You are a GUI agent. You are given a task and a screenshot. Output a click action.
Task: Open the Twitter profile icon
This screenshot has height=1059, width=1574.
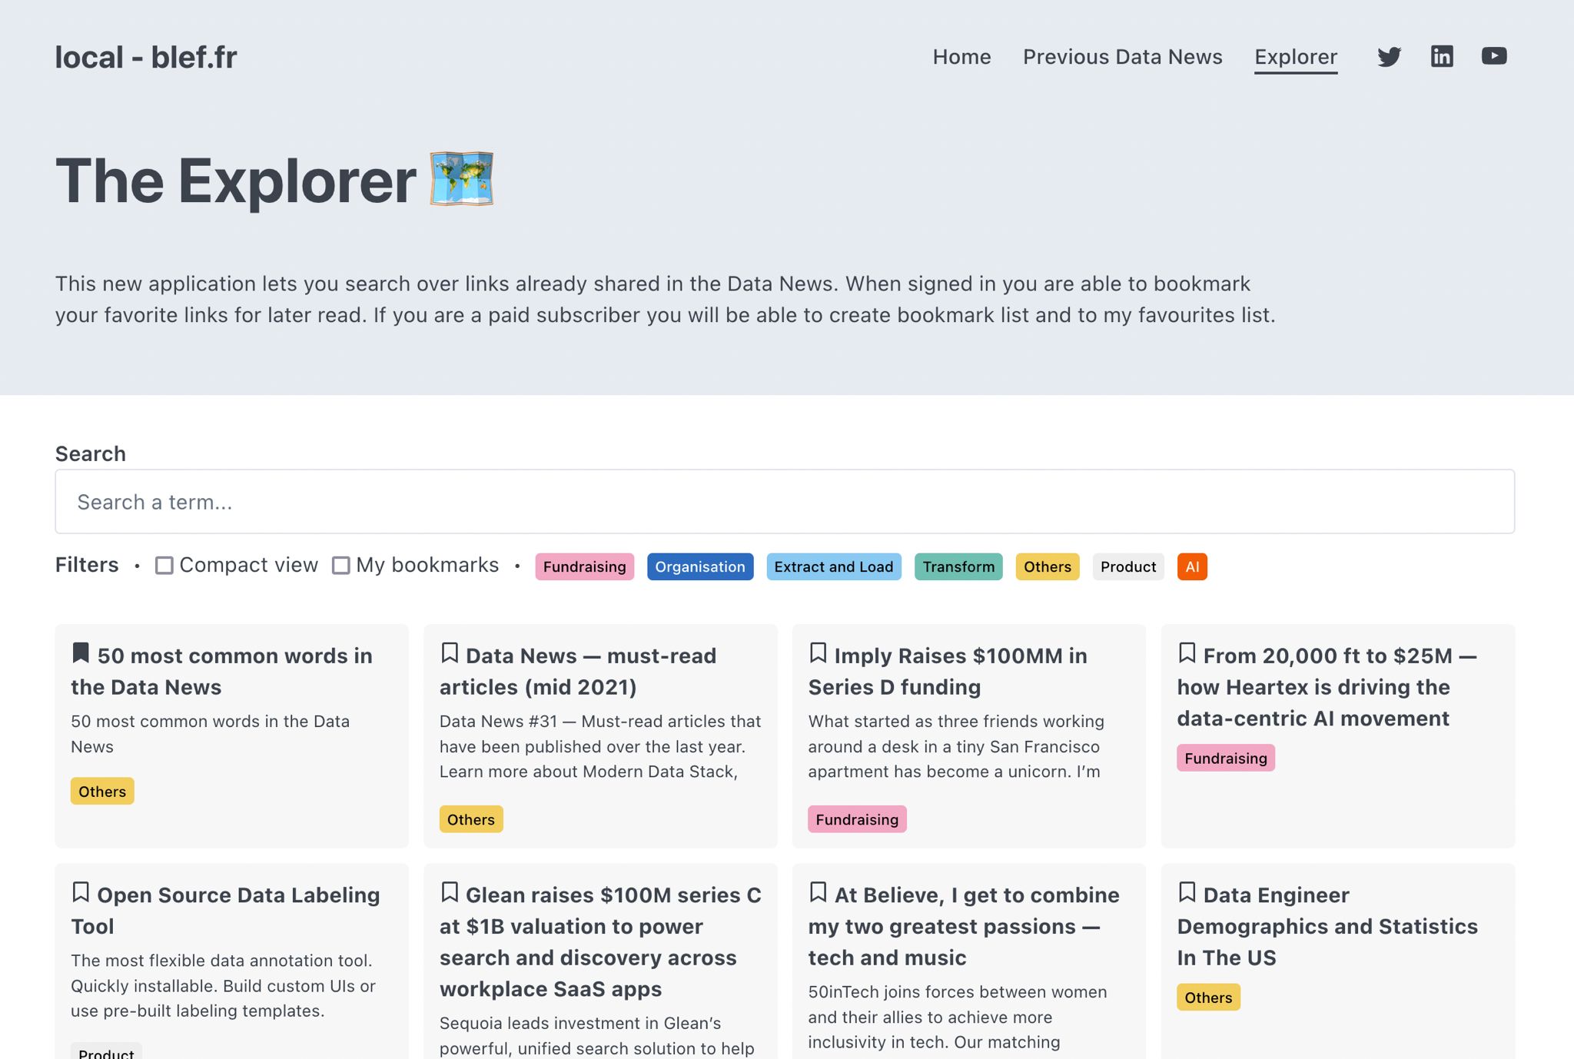[x=1389, y=57]
